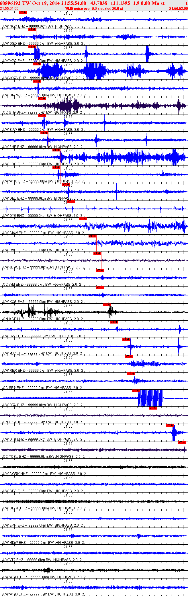Select the red pick flag on BVW trace
This screenshot has height=596, width=188.
tap(42, 116)
